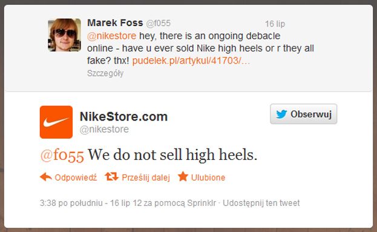
Task: Click the reply arrow icon
Action: click(45, 177)
